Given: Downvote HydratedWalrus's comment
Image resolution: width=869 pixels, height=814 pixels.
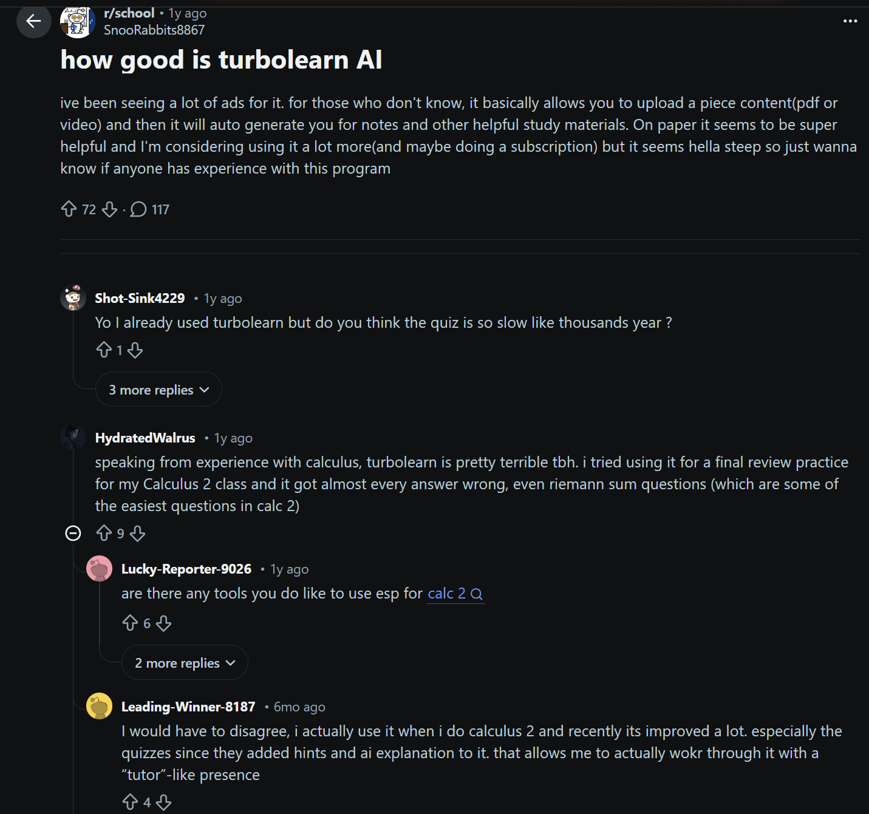Looking at the screenshot, I should 138,534.
